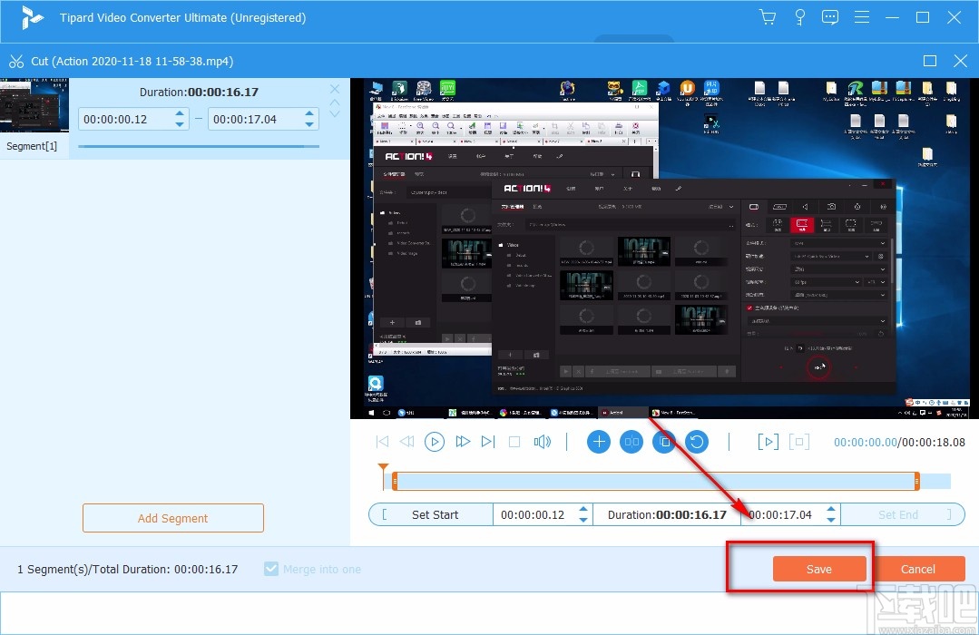Cancel the cut dialog
Image resolution: width=979 pixels, height=635 pixels.
918,569
